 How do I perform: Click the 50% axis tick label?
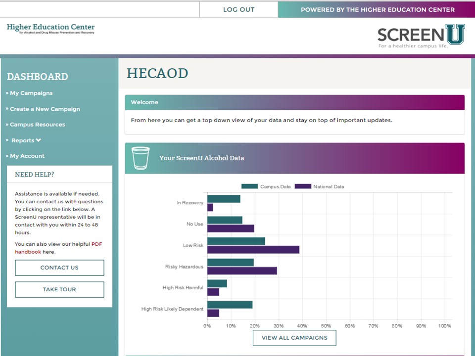pyautogui.click(x=326, y=326)
